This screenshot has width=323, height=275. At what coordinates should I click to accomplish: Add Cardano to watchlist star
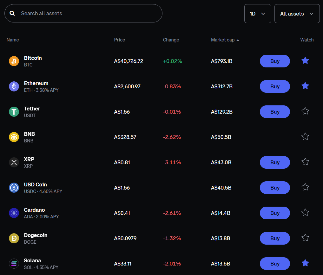(x=305, y=212)
